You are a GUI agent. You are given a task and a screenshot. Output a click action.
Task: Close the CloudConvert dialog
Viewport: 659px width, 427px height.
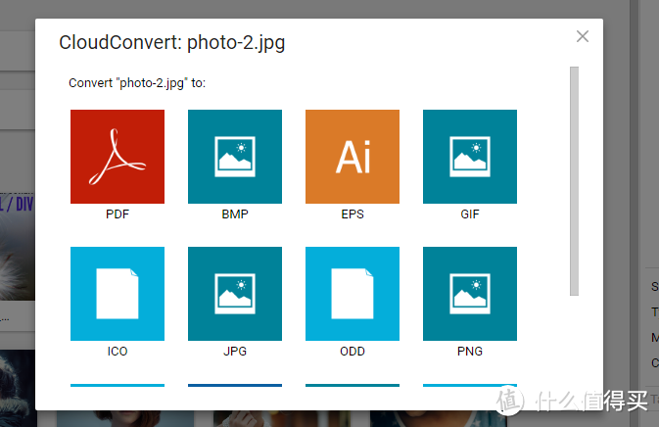582,36
